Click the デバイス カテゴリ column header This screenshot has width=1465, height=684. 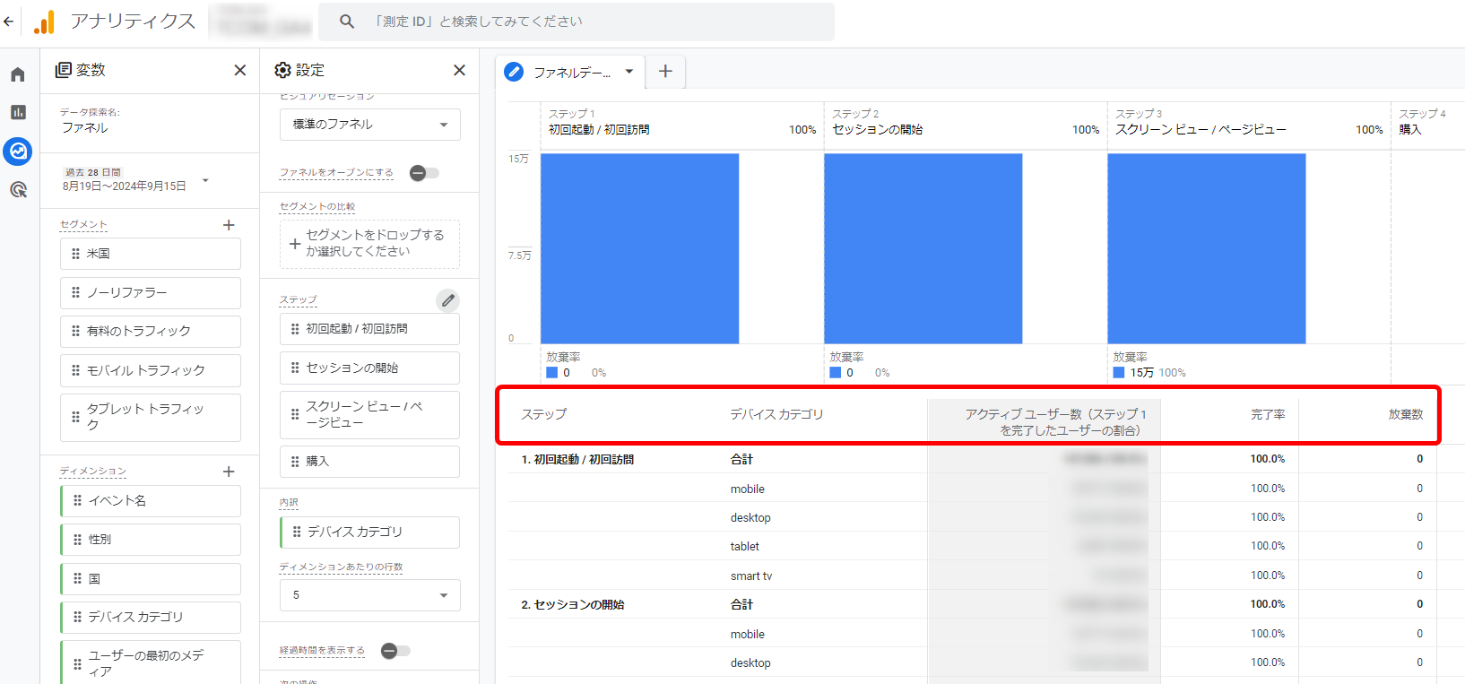776,414
